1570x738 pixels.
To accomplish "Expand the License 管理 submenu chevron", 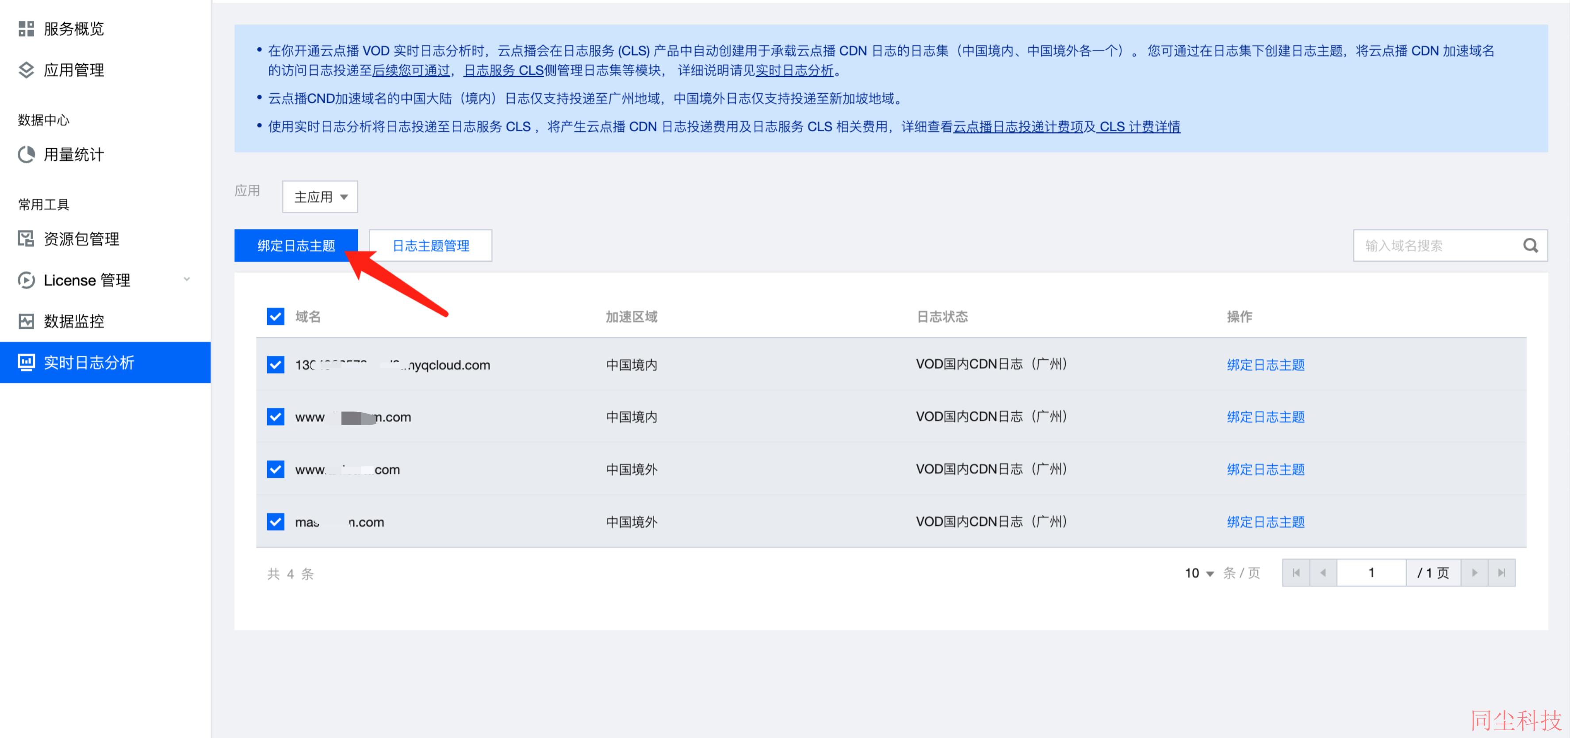I will tap(187, 279).
